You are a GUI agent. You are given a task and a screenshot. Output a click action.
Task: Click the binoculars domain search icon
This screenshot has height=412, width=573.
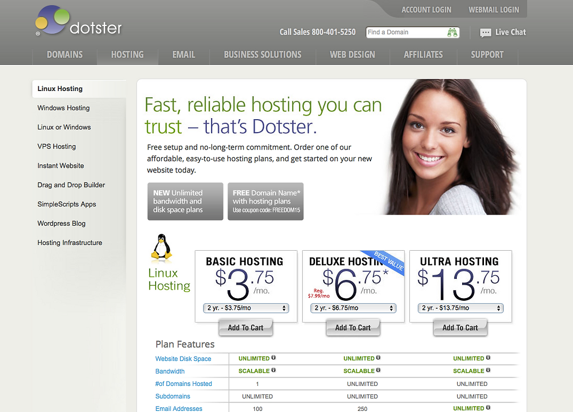(x=453, y=32)
